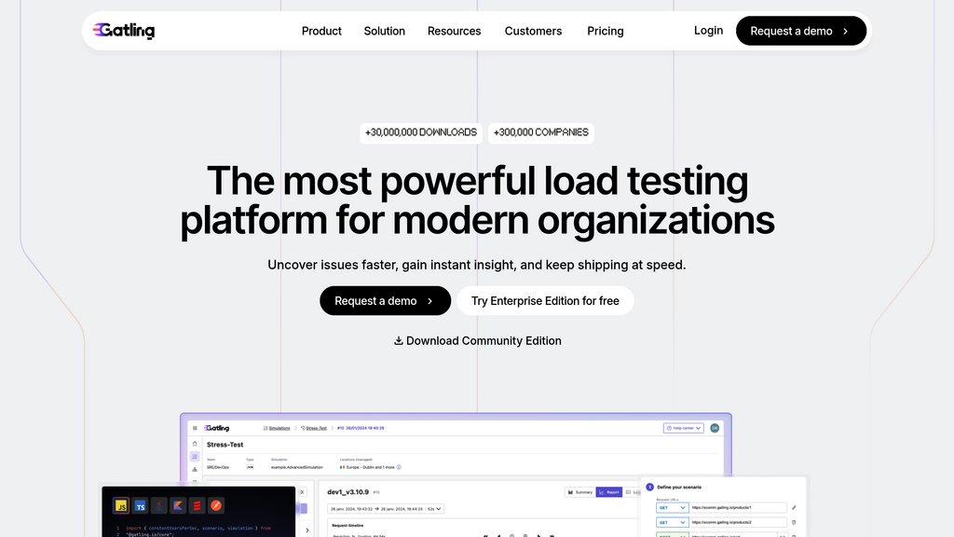
Task: Click the first request URL input field
Action: point(738,507)
